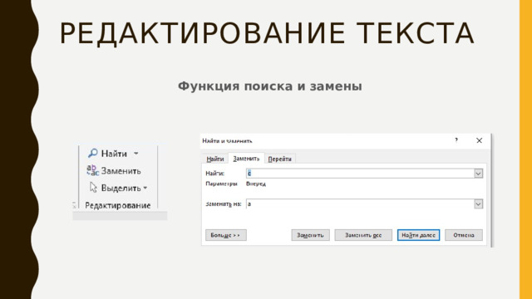
Task: Switch to the Заменить tab
Action: tap(246, 159)
